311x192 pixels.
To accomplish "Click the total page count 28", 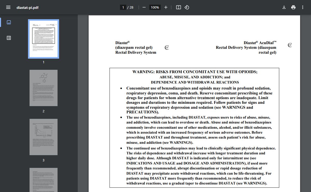I will coord(131,7).
